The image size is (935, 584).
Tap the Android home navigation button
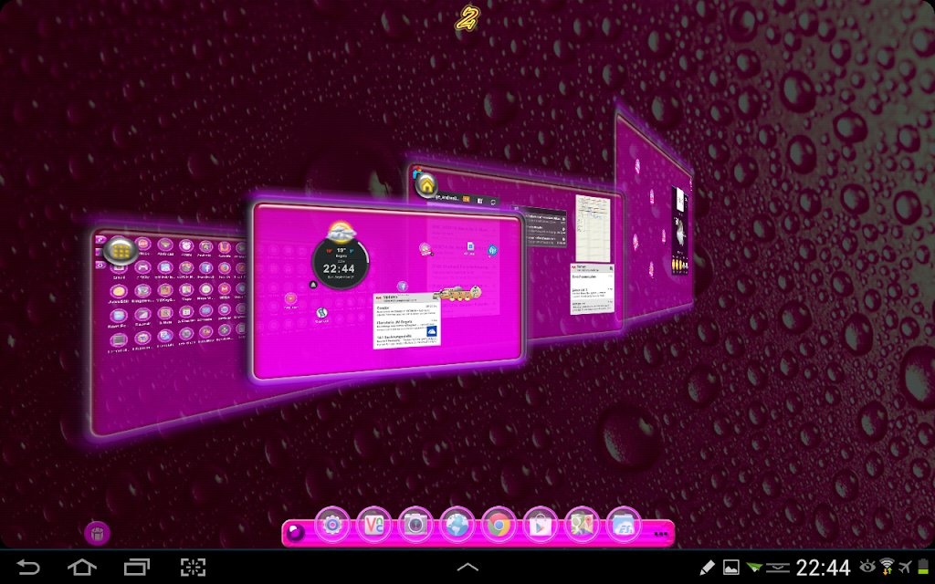click(81, 567)
